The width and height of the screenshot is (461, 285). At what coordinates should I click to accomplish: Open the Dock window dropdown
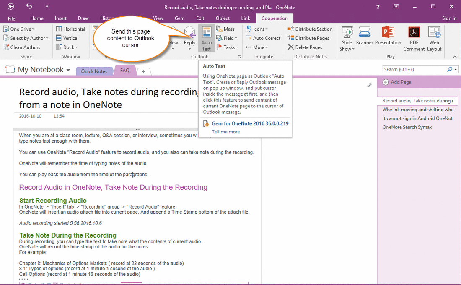pos(67,47)
